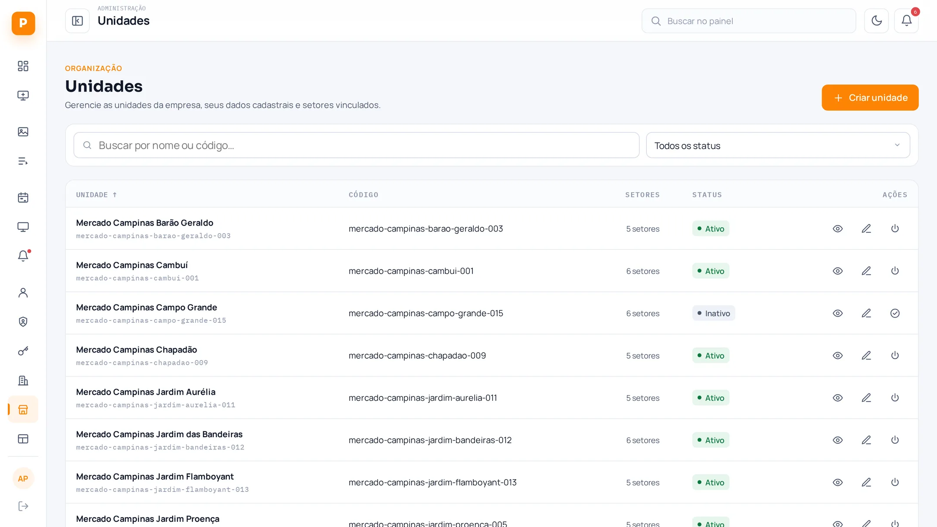Open the building company sidebar icon
Viewport: 937px width, 527px height.
23,380
